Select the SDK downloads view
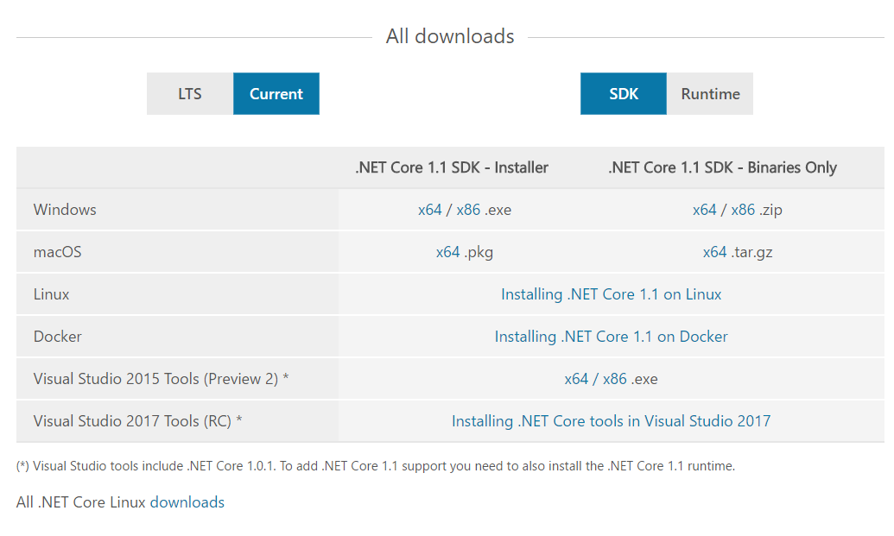 click(623, 93)
